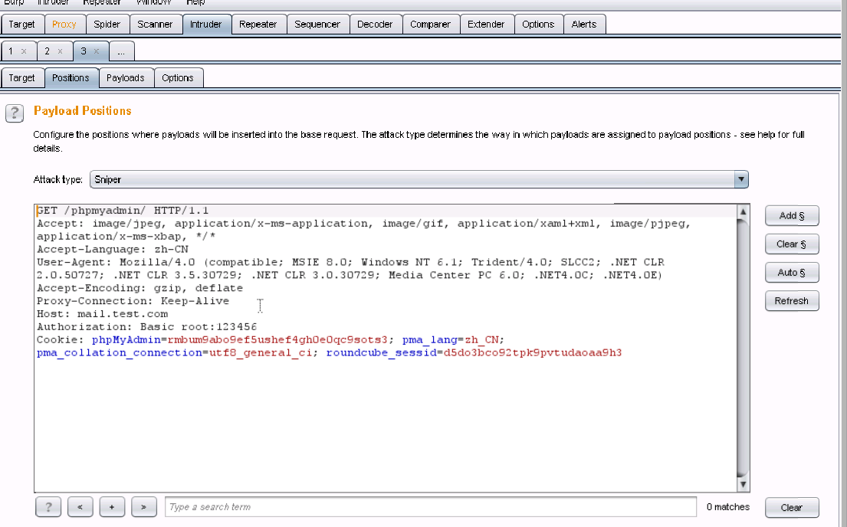Open the Alerts tab
Screen dimensions: 847x527
click(584, 25)
